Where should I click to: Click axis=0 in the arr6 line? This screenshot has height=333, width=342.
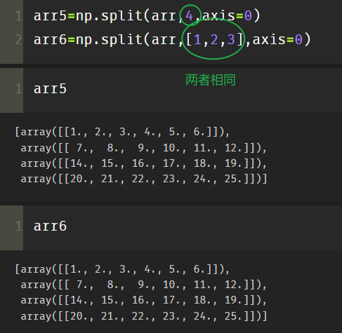(277, 39)
